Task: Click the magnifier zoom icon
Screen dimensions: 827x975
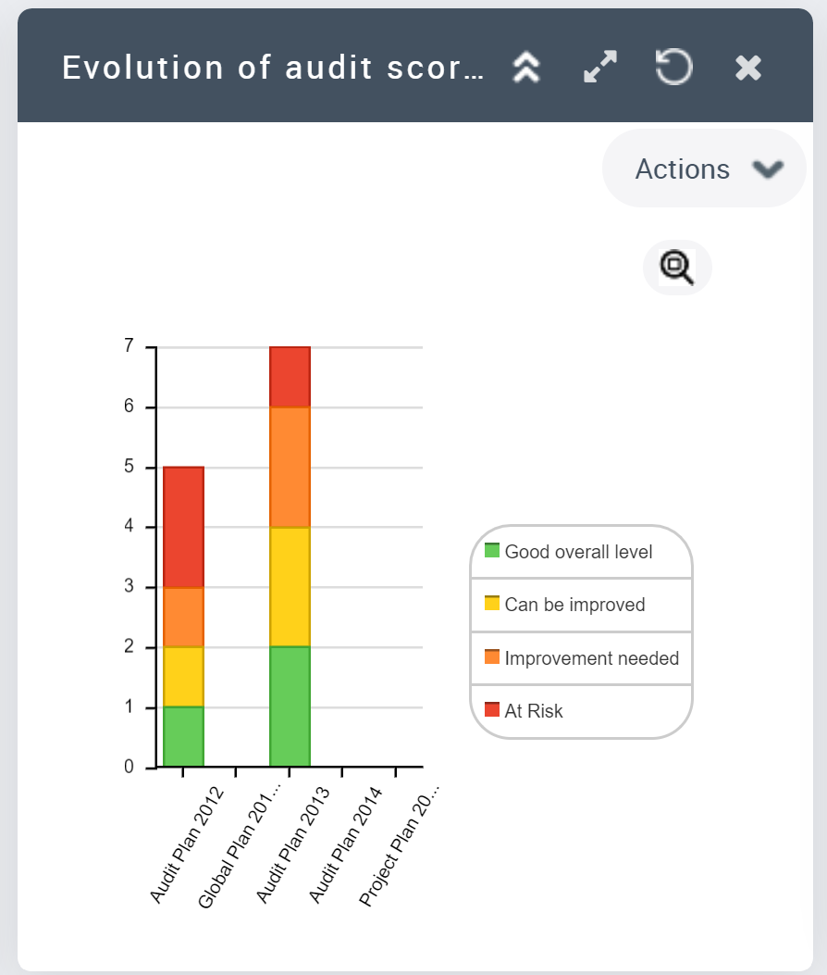Action: click(x=677, y=268)
